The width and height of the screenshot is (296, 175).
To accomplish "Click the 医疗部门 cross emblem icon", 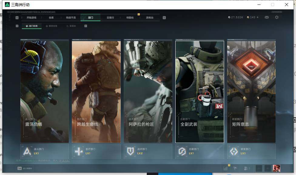I will [79, 151].
